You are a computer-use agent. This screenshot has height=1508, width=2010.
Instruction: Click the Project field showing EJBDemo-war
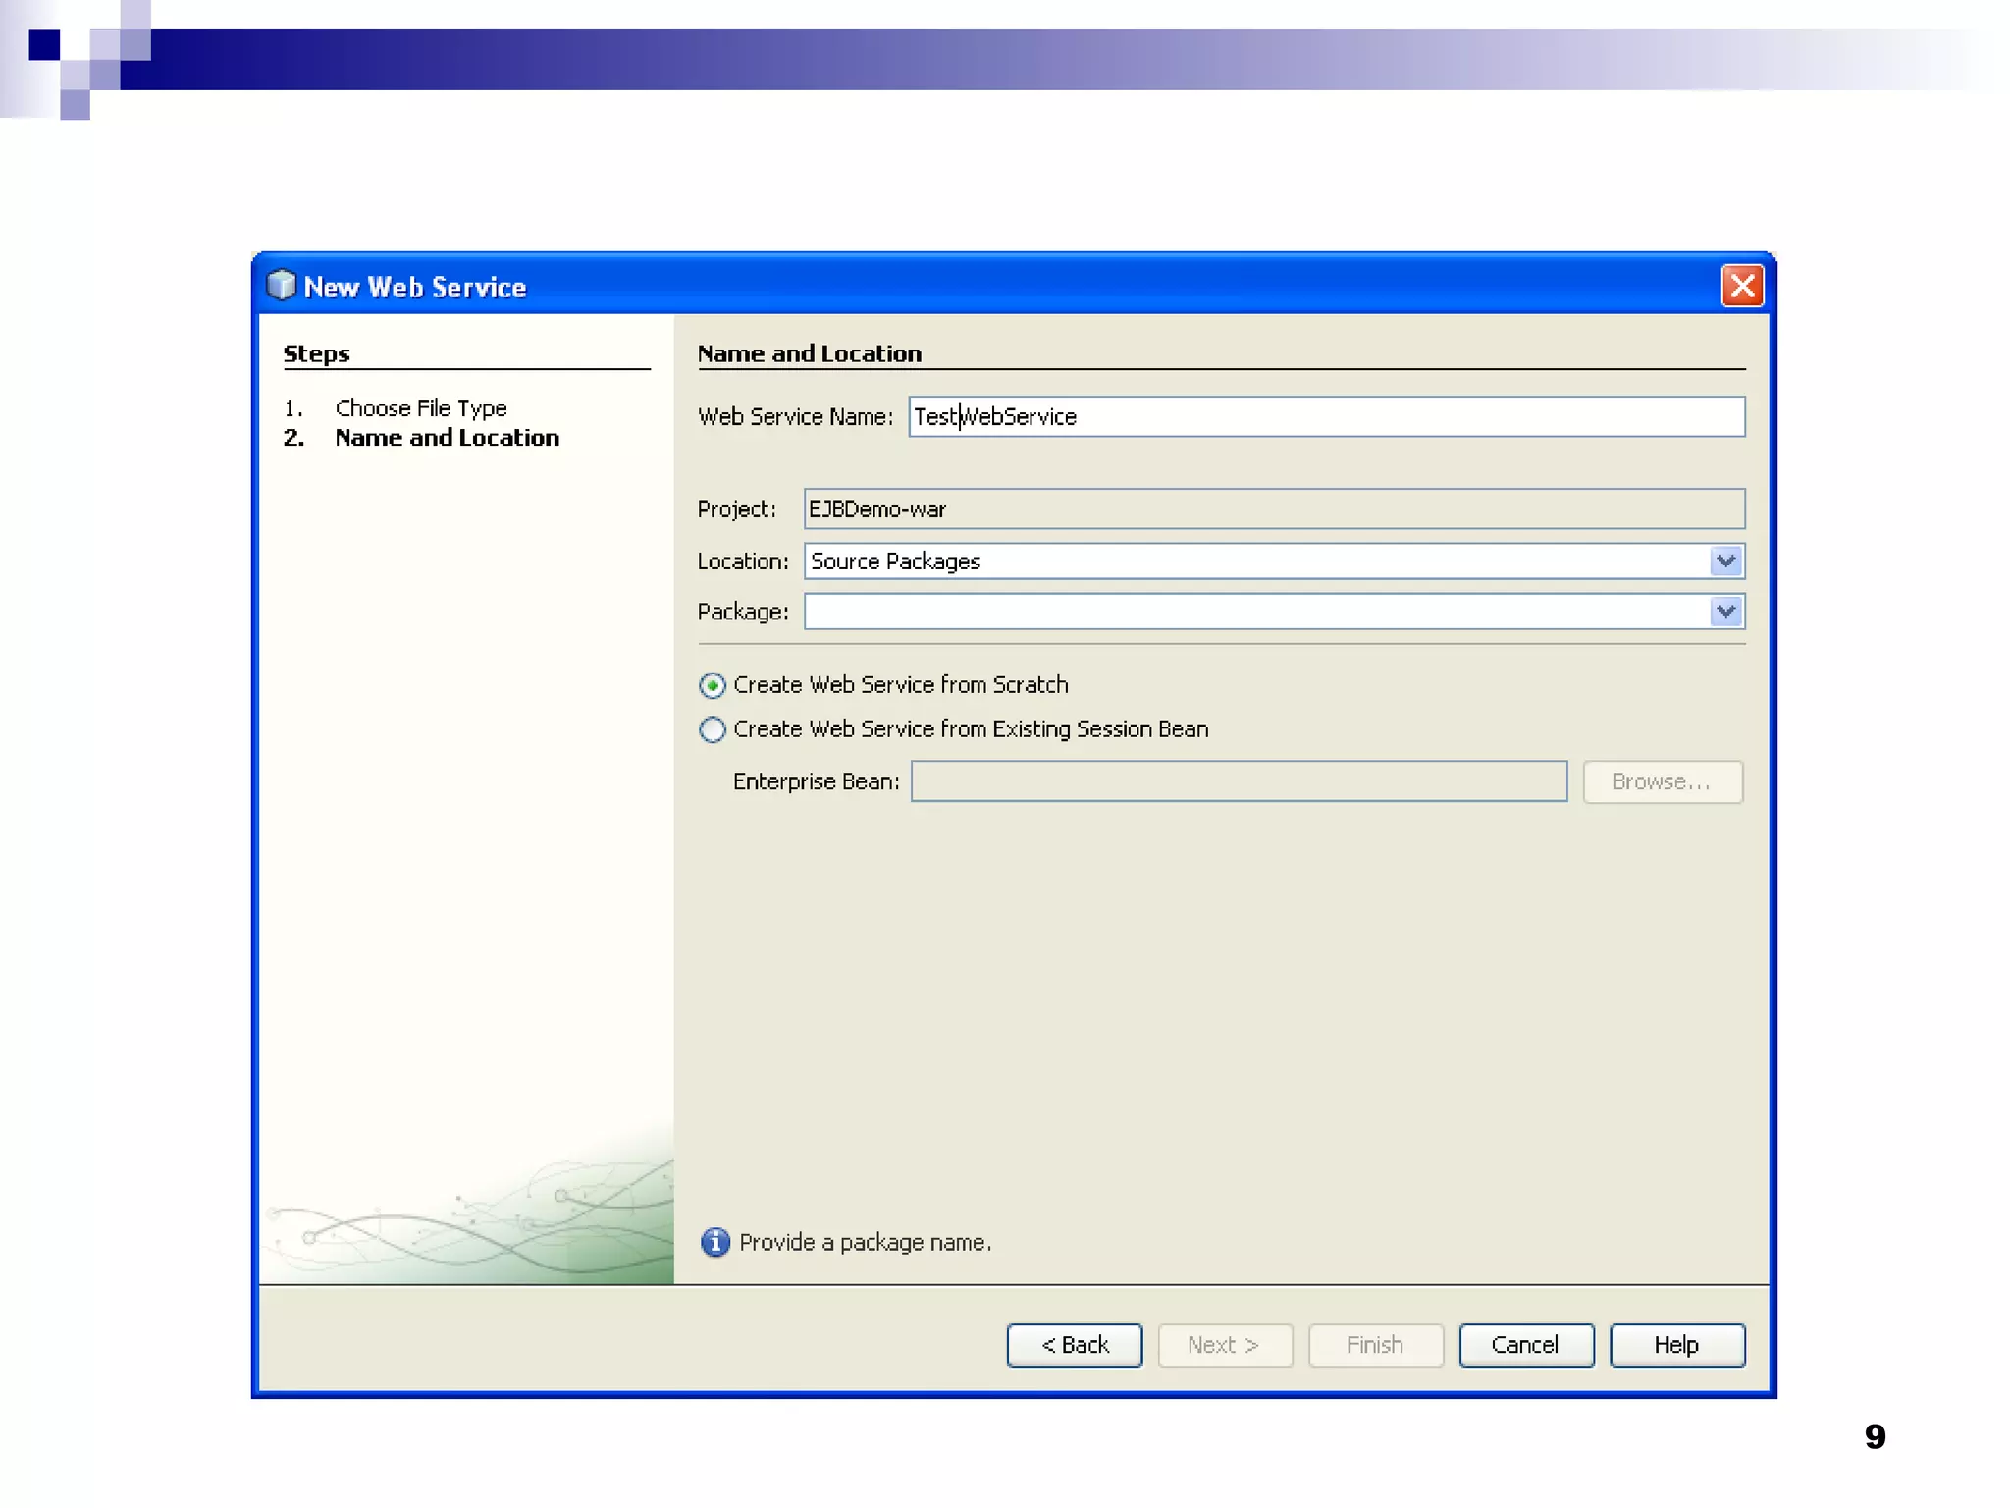pyautogui.click(x=1273, y=509)
